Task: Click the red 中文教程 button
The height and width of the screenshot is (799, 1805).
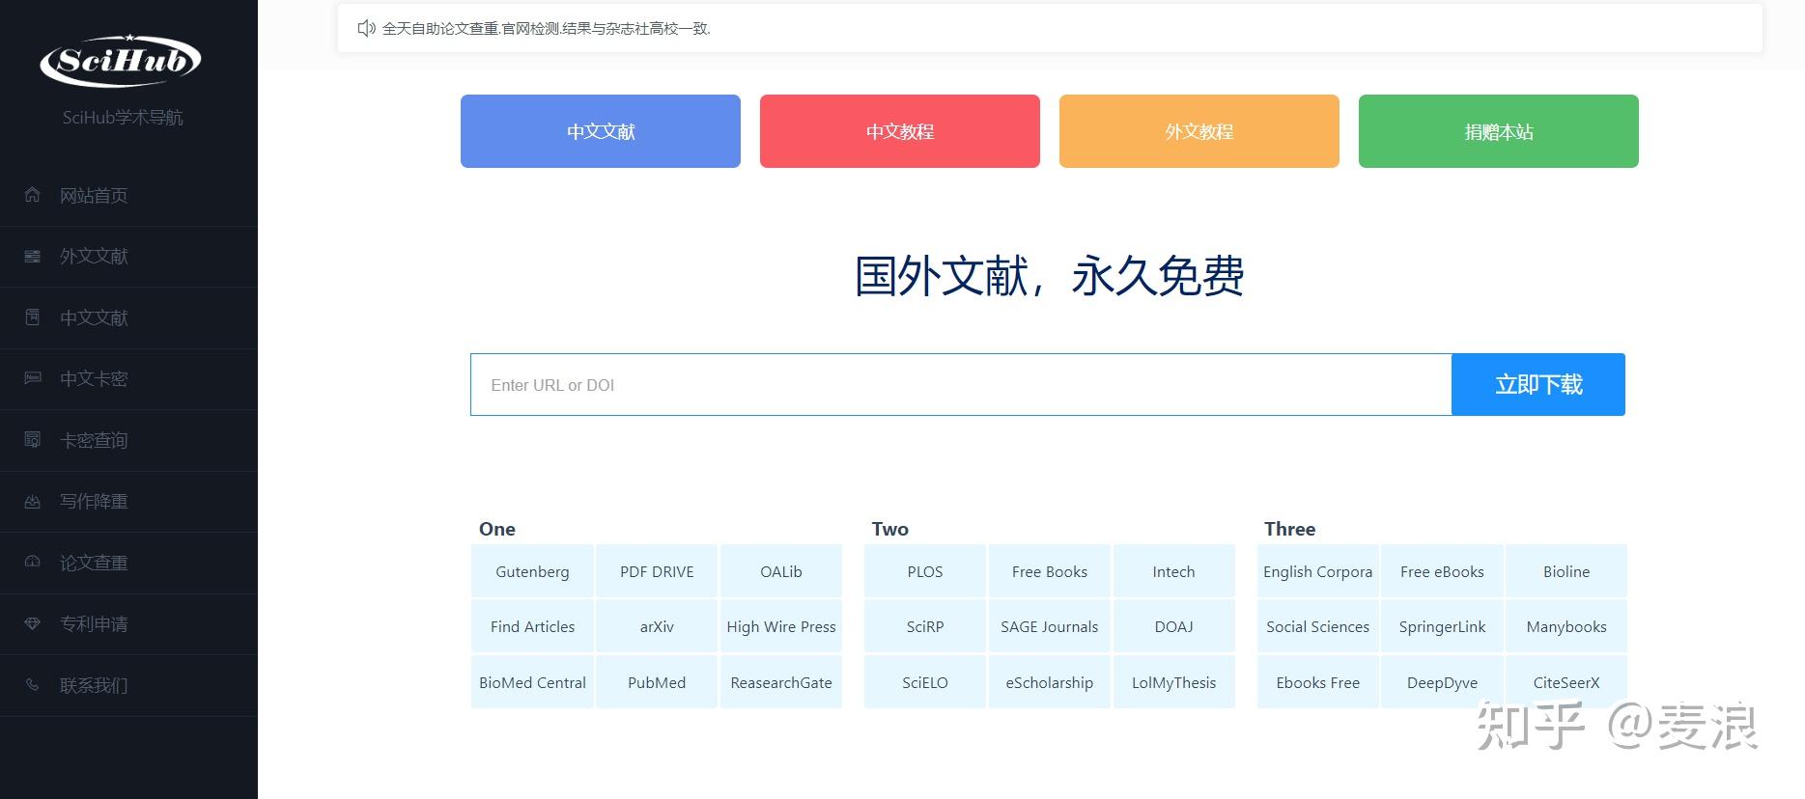Action: click(900, 131)
